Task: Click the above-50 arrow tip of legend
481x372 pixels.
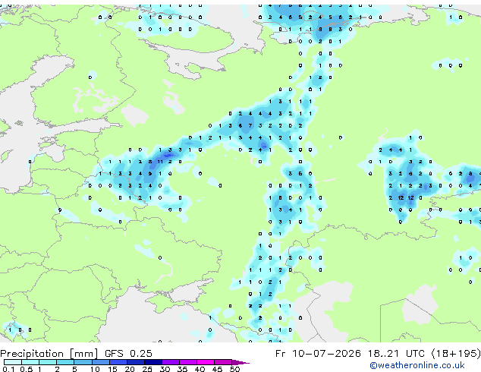Action: pyautogui.click(x=240, y=362)
